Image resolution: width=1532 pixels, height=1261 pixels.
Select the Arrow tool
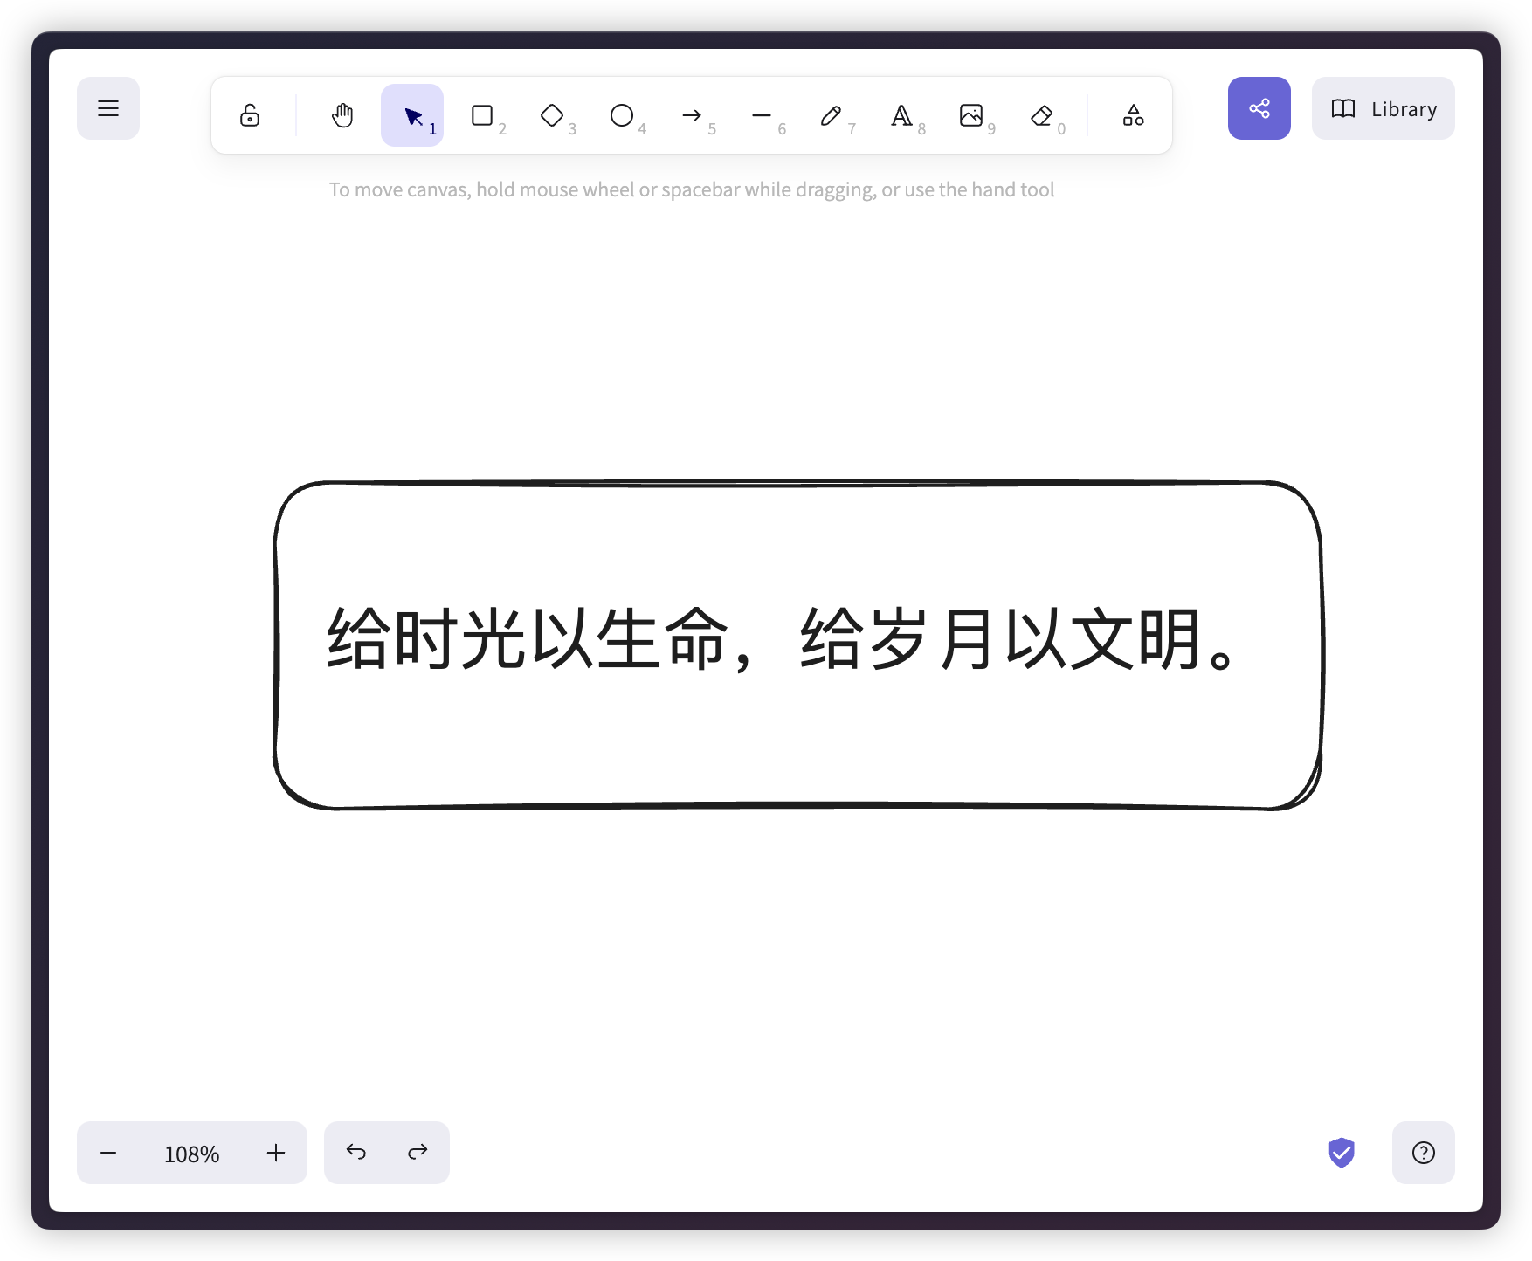coord(693,114)
